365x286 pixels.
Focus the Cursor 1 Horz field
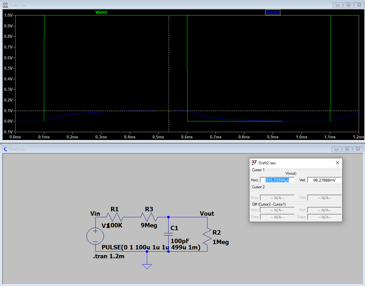pyautogui.click(x=277, y=180)
